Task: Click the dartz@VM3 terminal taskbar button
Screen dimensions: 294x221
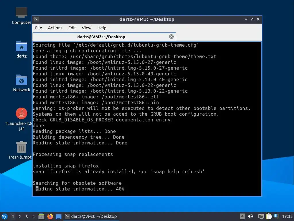Action: point(91,216)
